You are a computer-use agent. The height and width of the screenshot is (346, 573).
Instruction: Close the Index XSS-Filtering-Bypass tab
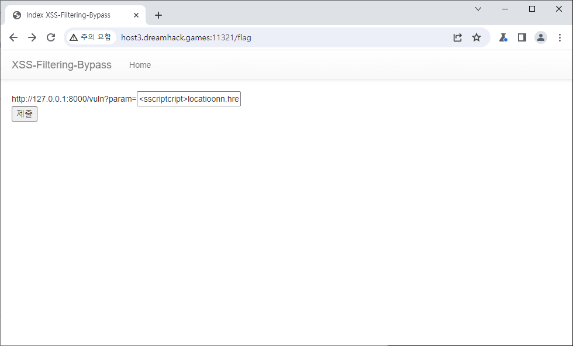point(136,15)
